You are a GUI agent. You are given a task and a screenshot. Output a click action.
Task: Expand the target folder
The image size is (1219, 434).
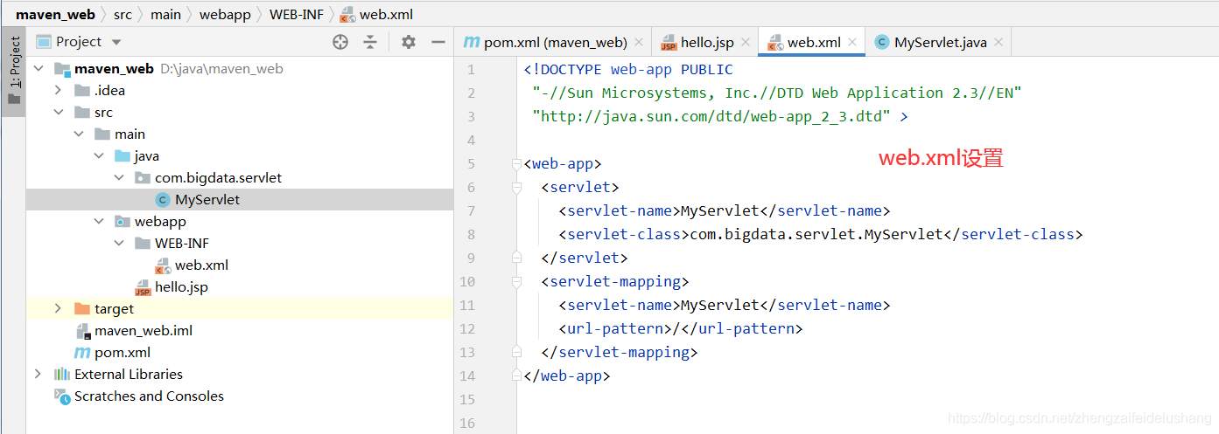tap(58, 308)
